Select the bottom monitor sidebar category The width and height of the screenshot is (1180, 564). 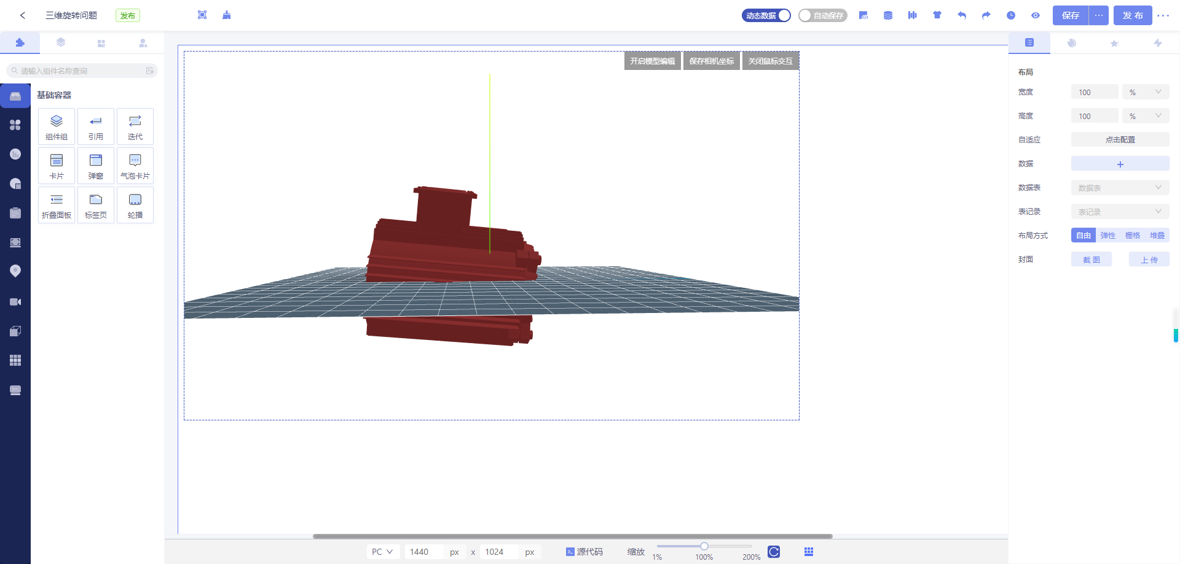point(15,390)
